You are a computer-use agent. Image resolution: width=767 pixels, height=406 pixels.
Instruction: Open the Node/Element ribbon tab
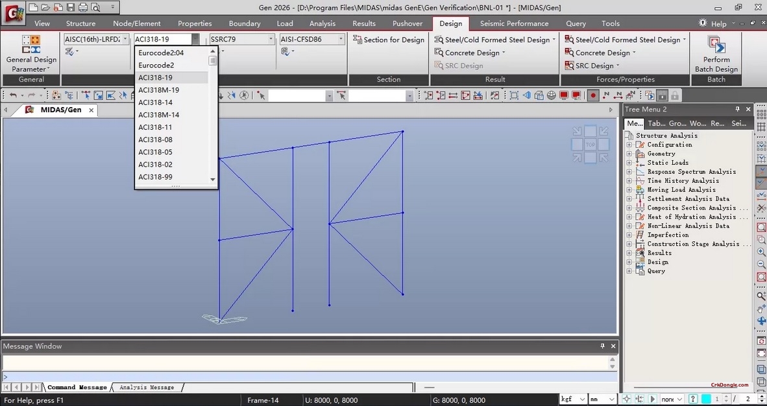click(x=136, y=23)
